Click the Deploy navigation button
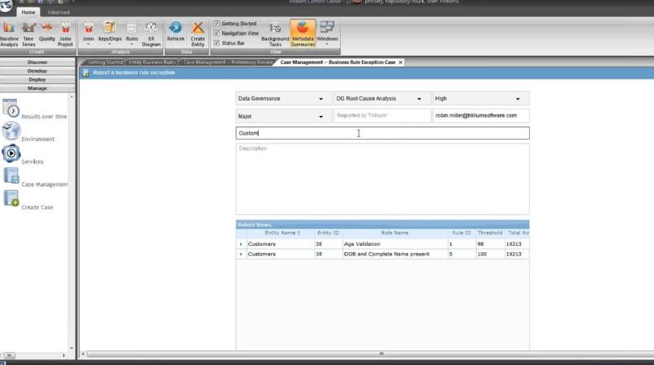 coord(37,79)
